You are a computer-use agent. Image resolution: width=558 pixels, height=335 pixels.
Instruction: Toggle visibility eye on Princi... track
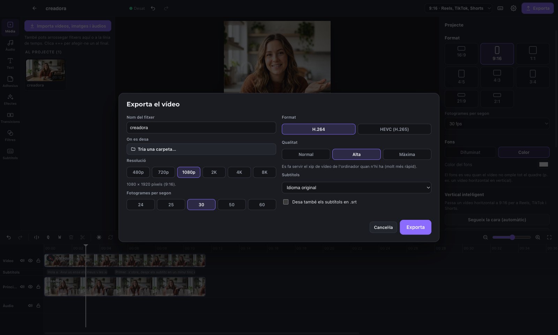coord(30,286)
